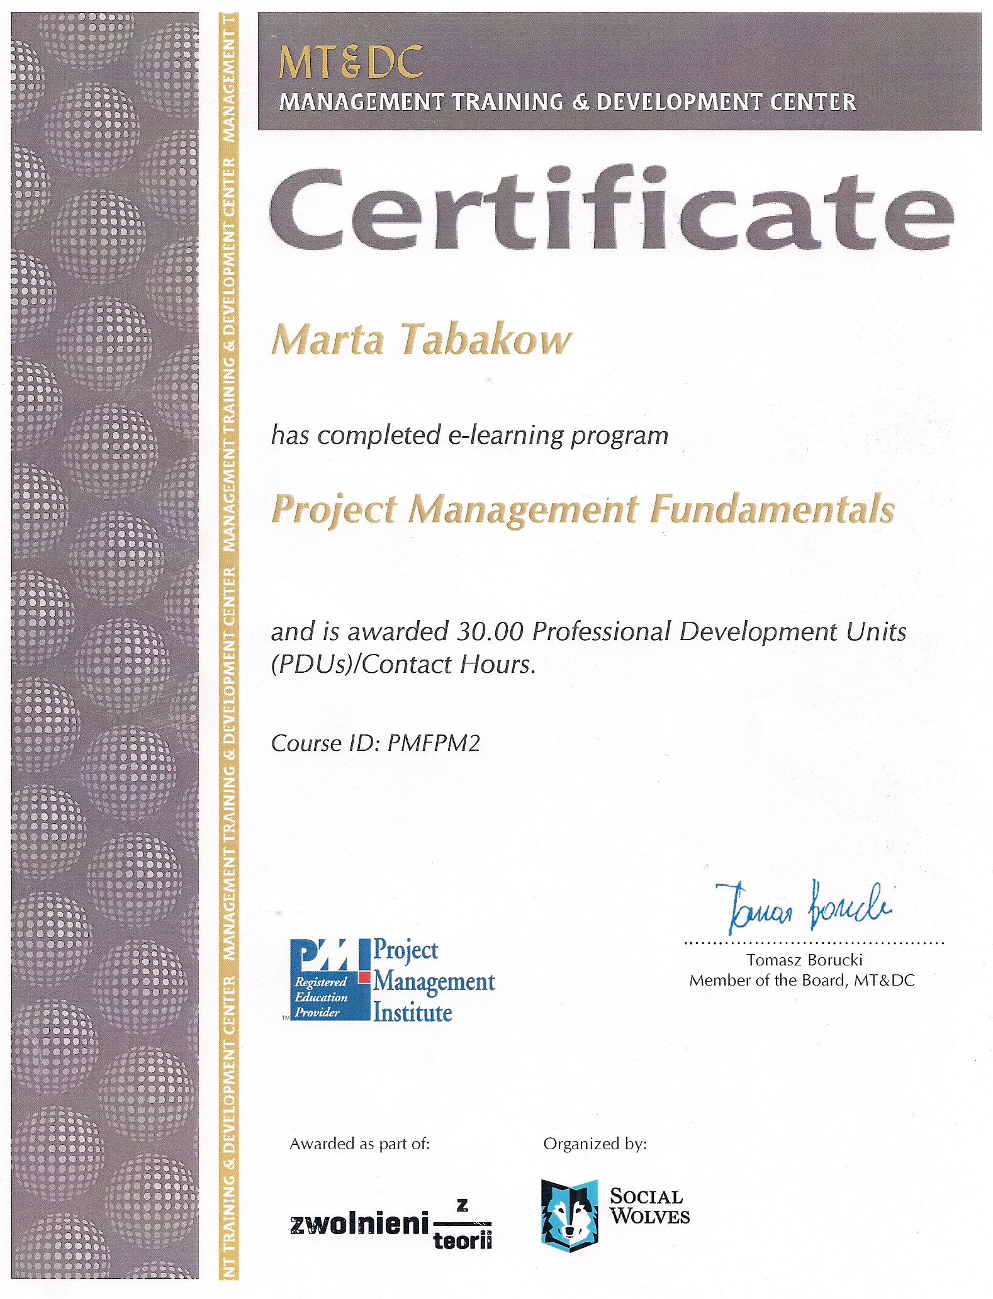Click 'Member of the Board, MT&DC' text

[802, 981]
